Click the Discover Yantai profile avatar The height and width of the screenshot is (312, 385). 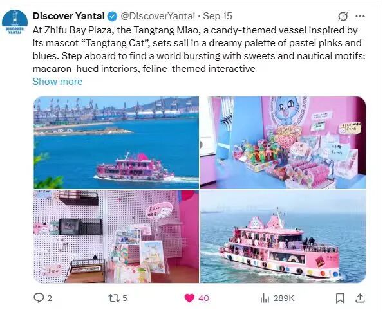tap(15, 22)
